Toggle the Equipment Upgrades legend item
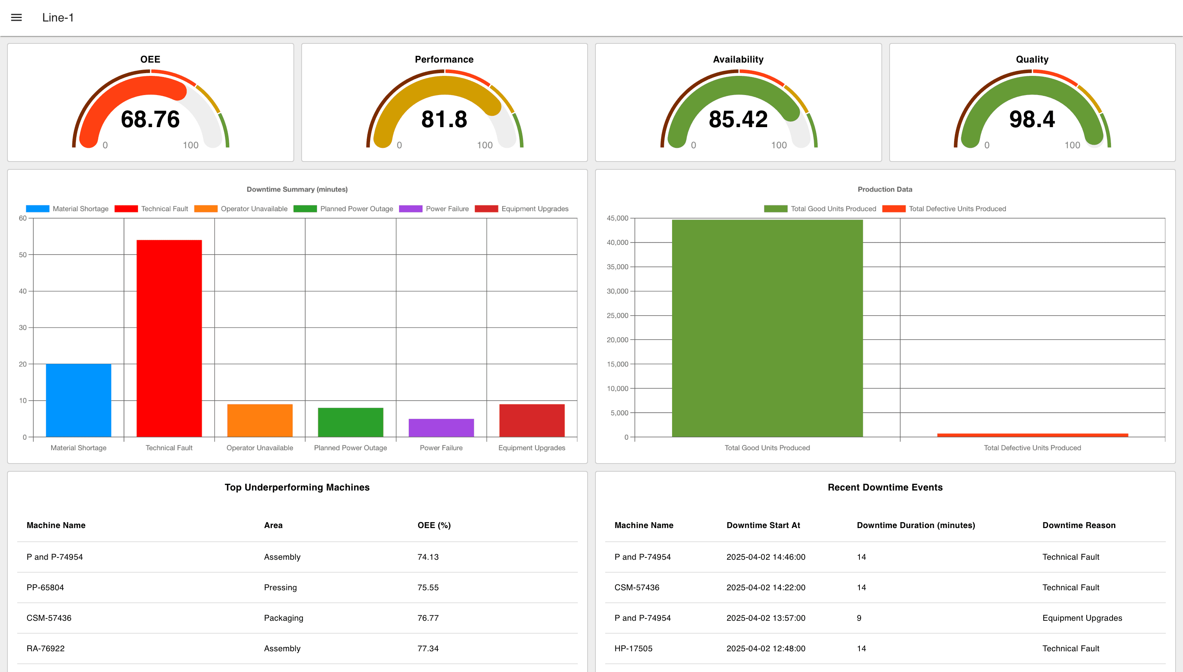 tap(489, 208)
